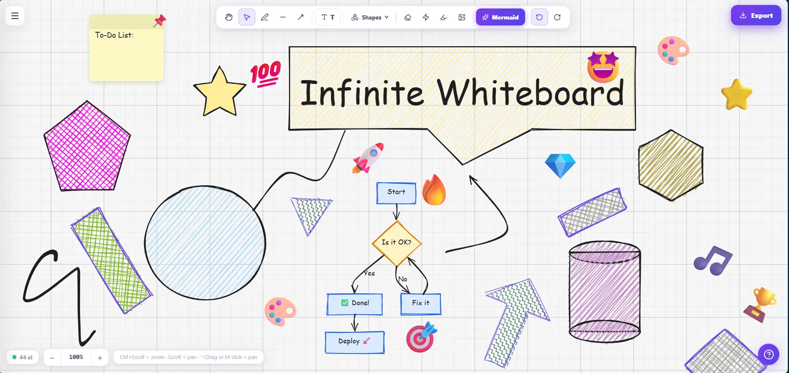Zoom out with the minus button
789x373 pixels.
click(x=52, y=358)
